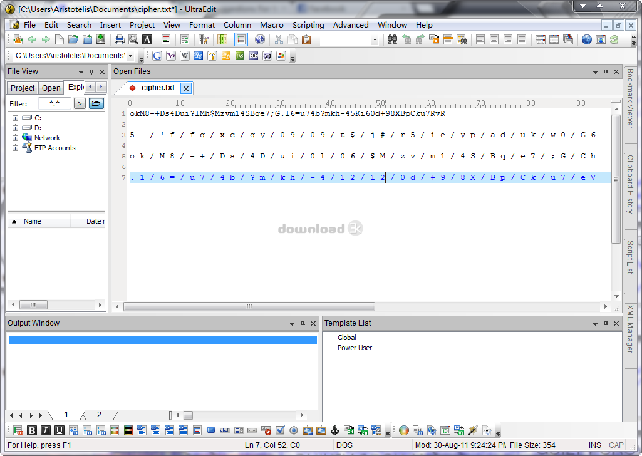
Task: Open the Replace A-to-B icon
Action: (x=434, y=39)
